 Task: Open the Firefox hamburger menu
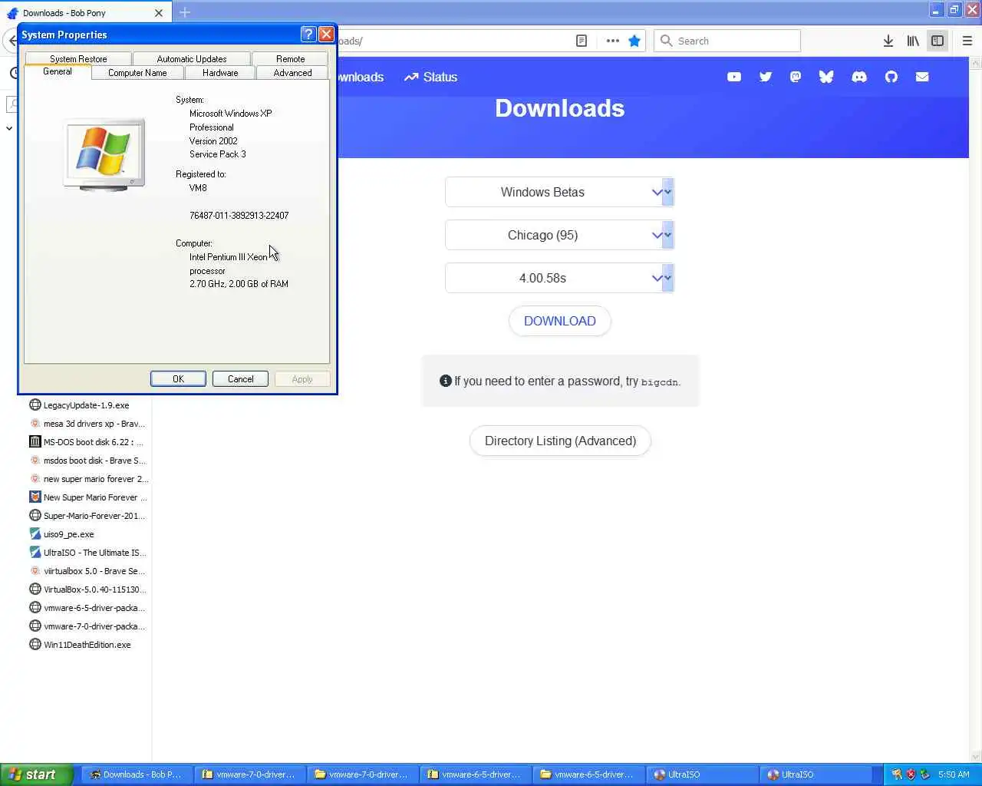tap(967, 41)
